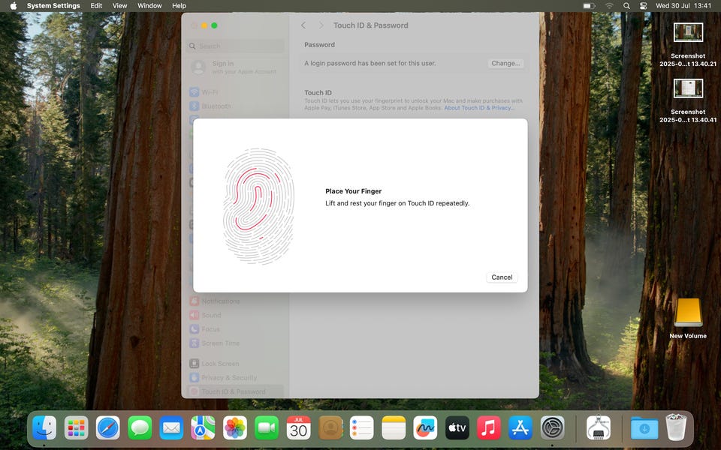721x450 pixels.
Task: Click System Settings icon in the Dock
Action: click(552, 428)
